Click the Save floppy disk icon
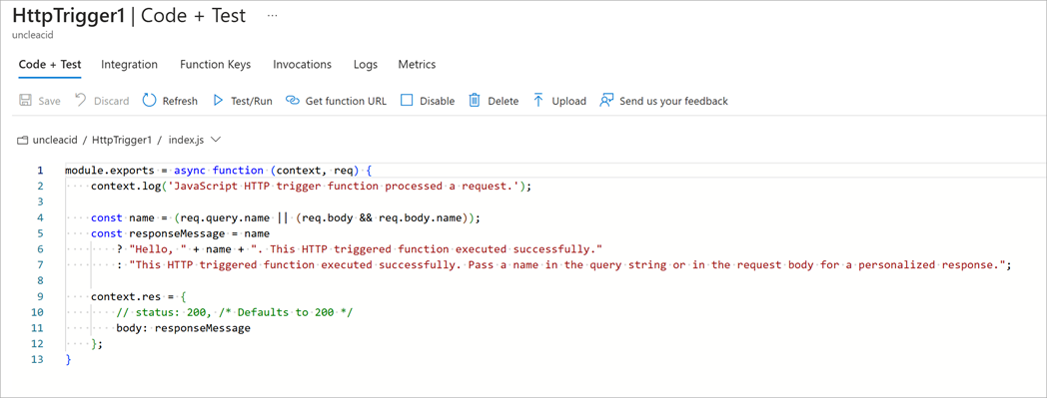This screenshot has height=398, width=1047. pos(25,101)
